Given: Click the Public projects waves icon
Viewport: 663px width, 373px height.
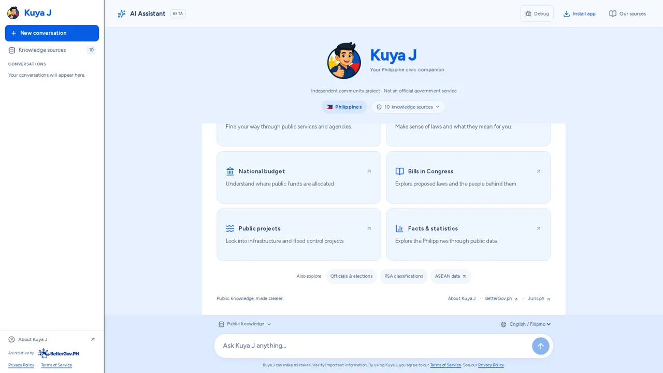Looking at the screenshot, I should point(230,228).
